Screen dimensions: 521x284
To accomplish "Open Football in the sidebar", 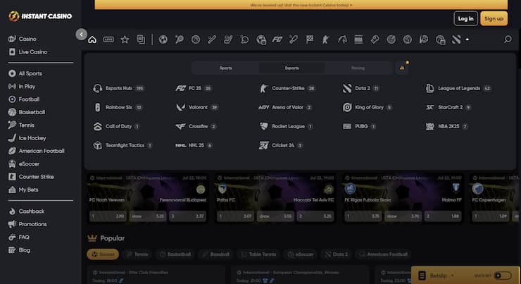I will click(x=24, y=99).
